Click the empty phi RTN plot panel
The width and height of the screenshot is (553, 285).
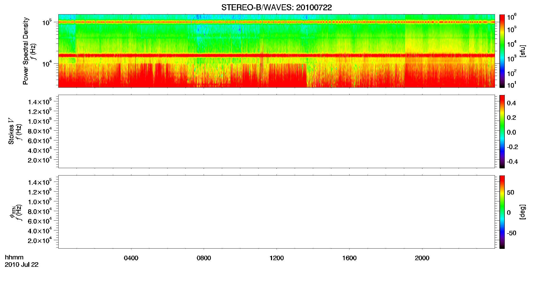pos(276,212)
